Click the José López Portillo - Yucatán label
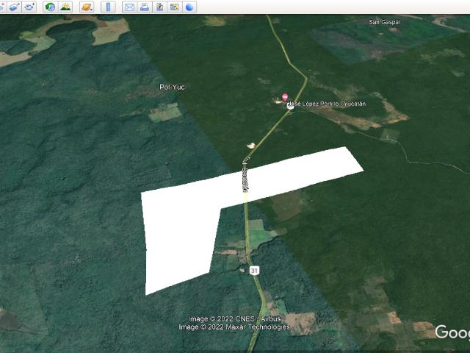The height and width of the screenshot is (353, 470). [325, 104]
